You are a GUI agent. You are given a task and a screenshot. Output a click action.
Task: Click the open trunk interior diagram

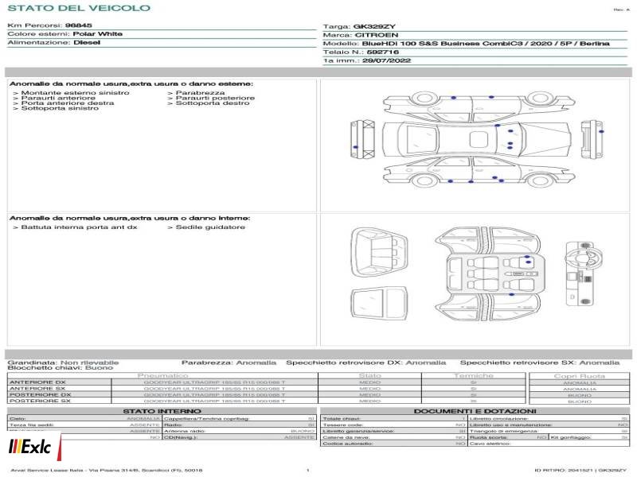pos(379,252)
